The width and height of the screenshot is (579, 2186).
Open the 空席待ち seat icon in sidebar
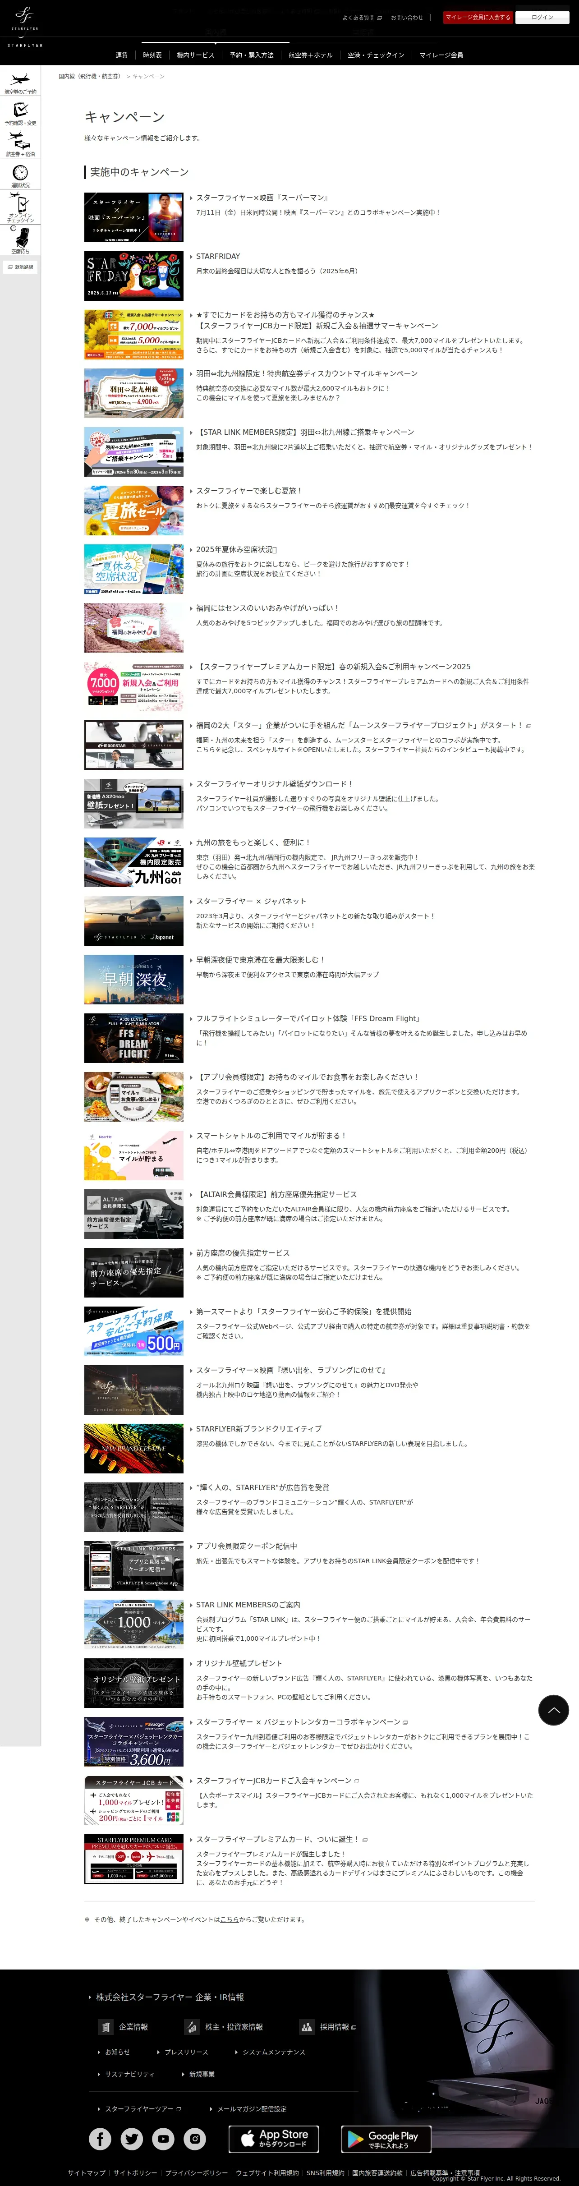pos(20,240)
